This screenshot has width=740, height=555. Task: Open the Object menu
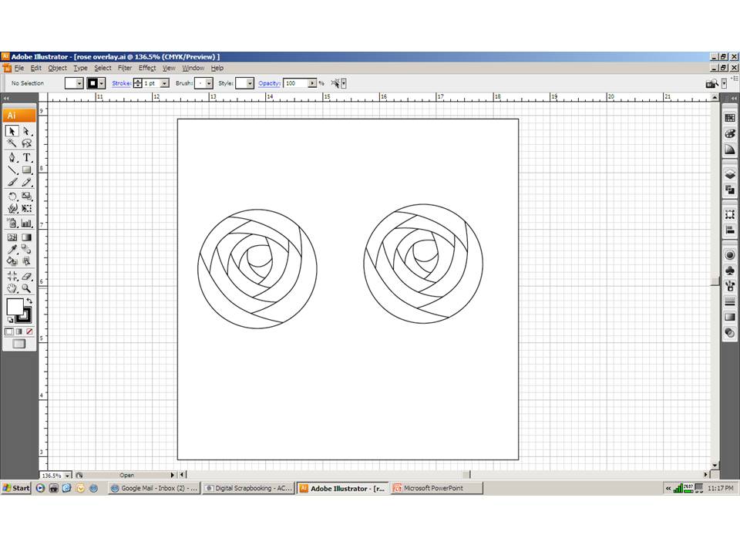click(57, 68)
